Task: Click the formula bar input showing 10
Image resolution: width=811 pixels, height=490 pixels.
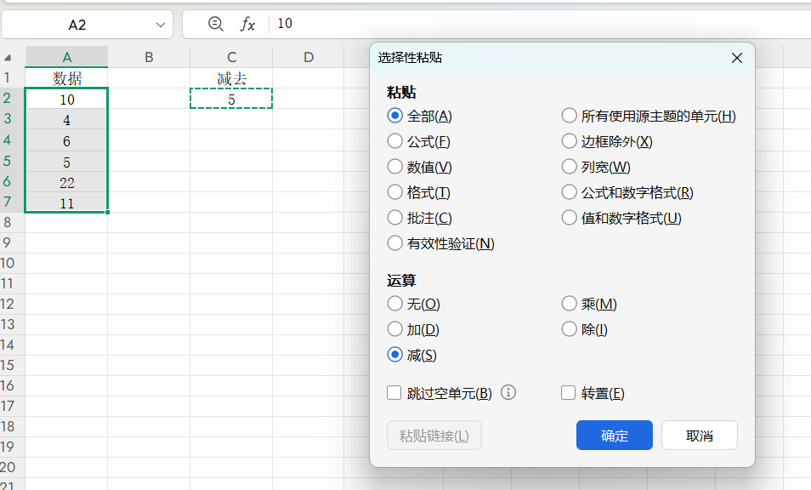Action: point(510,24)
